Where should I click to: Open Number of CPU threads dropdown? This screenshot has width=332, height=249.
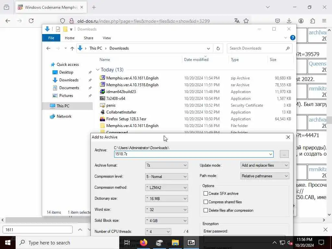coord(158,231)
